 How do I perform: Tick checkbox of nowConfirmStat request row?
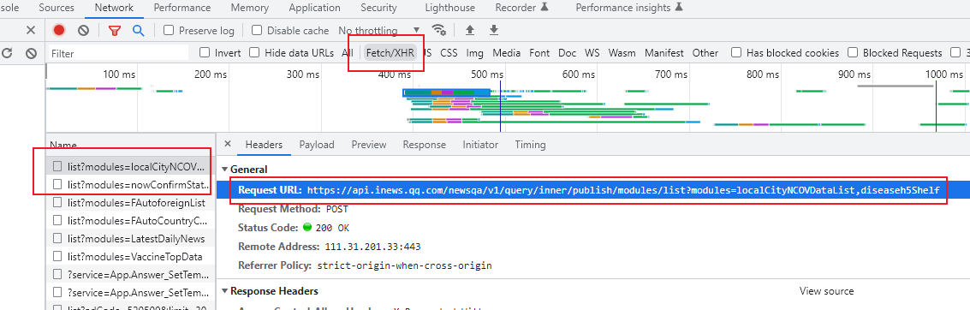tap(57, 184)
